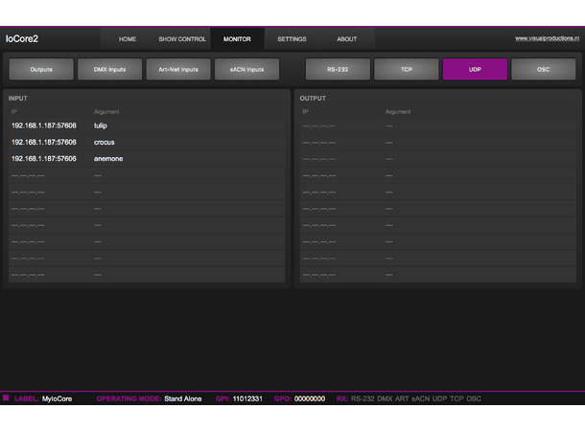Select the sACN Inputs button

[246, 70]
